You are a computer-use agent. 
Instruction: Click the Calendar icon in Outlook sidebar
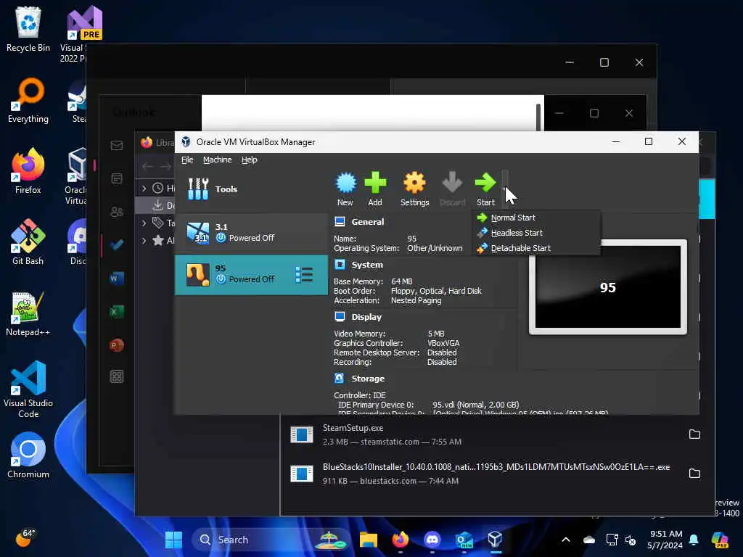tap(117, 178)
